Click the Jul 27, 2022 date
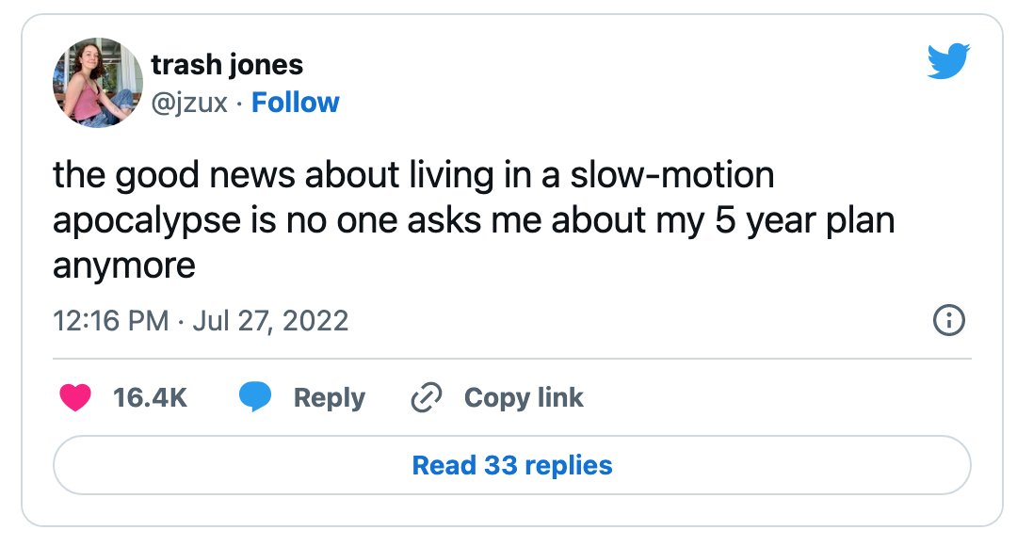 click(270, 320)
